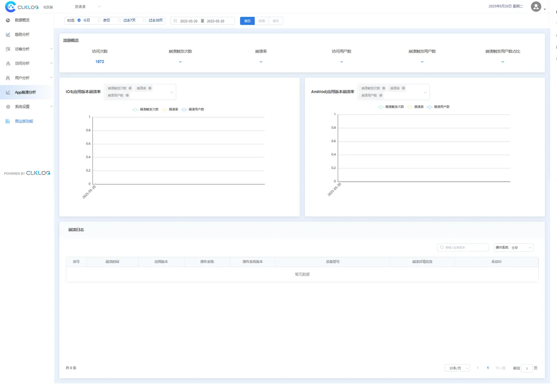Viewport: 557px width, 386px height.
Task: Select the 过去7天 time radio button
Action: pyautogui.click(x=119, y=20)
